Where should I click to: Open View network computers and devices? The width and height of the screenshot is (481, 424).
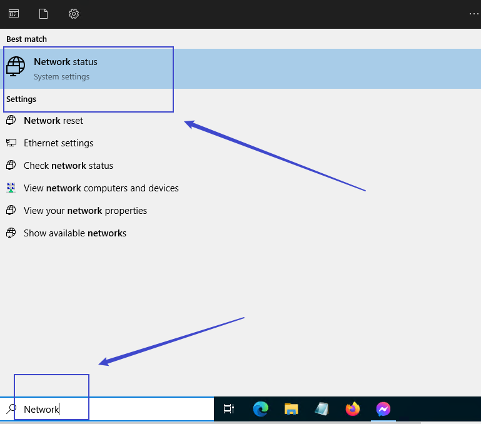coord(101,188)
